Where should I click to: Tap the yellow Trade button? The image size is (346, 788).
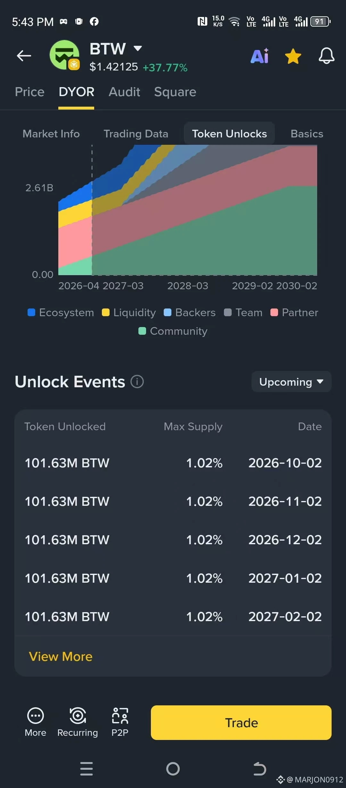click(241, 723)
